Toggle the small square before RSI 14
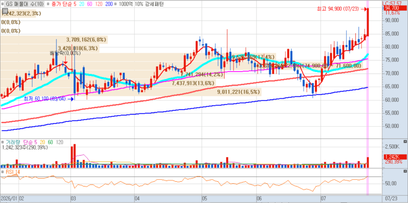Image resolution: width=408 pixels, height=203 pixels. tap(3, 172)
